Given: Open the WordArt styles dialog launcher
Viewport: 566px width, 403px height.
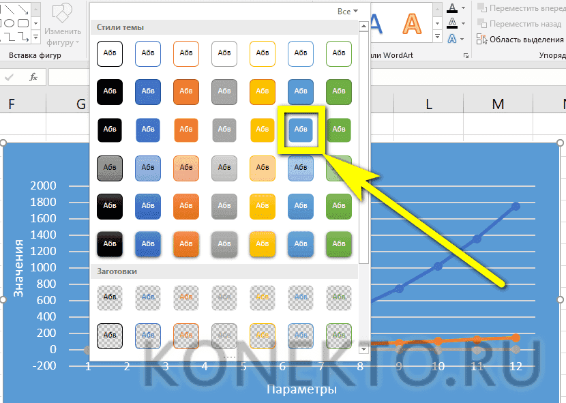Looking at the screenshot, I should (x=466, y=56).
